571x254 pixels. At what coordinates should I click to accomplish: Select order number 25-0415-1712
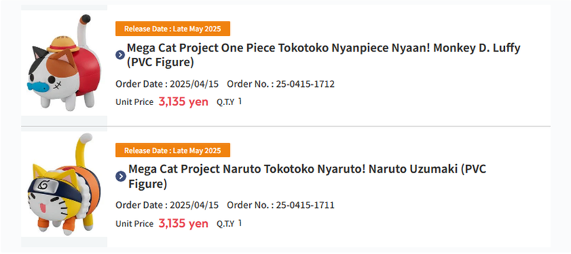click(305, 84)
